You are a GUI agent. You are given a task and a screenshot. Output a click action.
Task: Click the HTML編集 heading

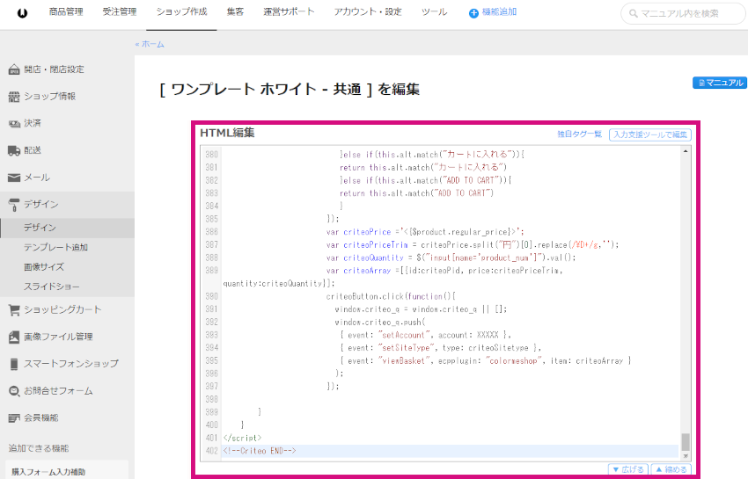pyautogui.click(x=227, y=133)
